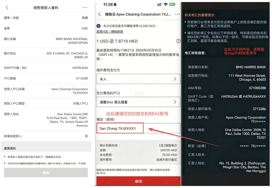Tap the blue info icon beside transfer limit
Viewport: 272px width, 188px height.
tap(99, 26)
